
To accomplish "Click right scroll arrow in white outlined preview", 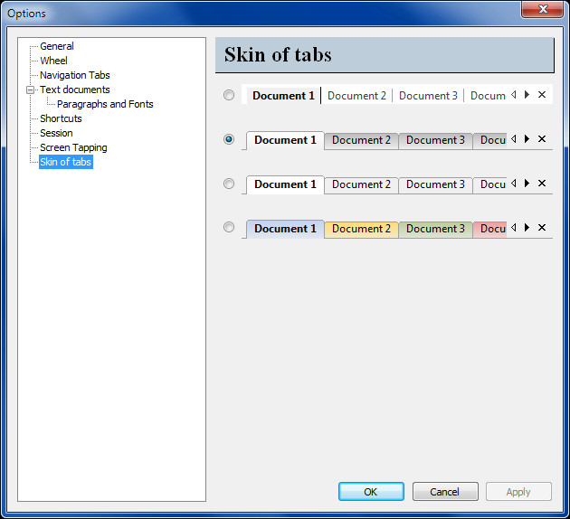I will click(x=527, y=184).
